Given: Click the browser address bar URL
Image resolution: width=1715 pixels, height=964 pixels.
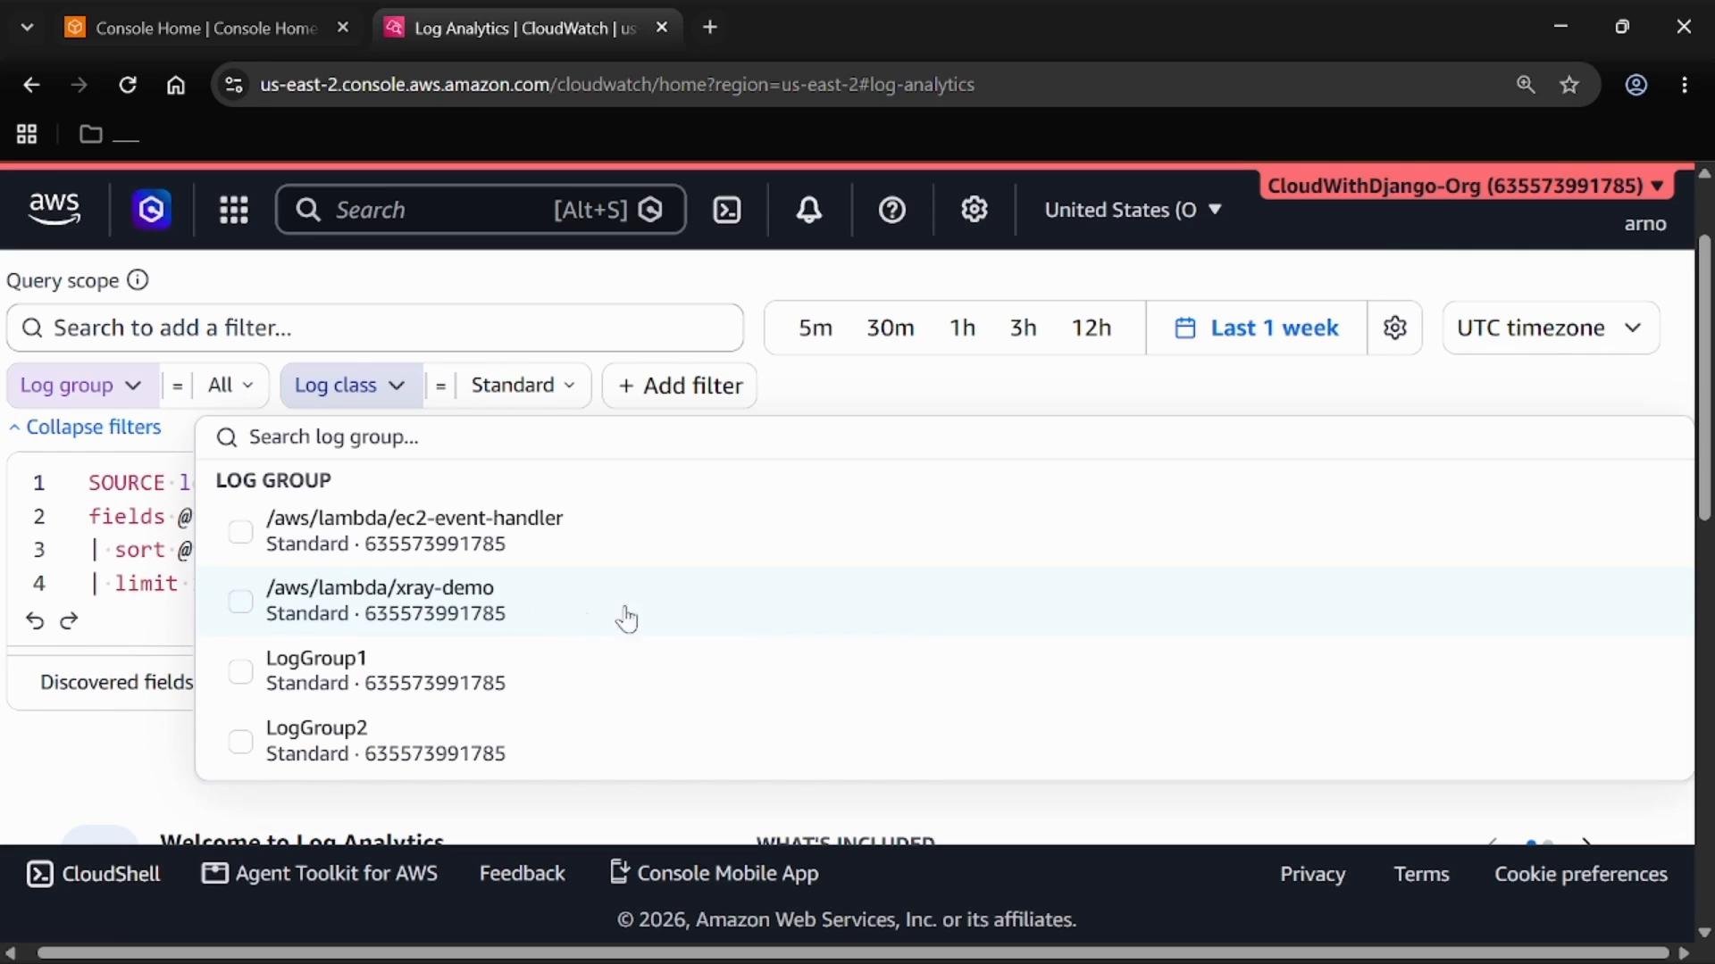Looking at the screenshot, I should click(616, 85).
